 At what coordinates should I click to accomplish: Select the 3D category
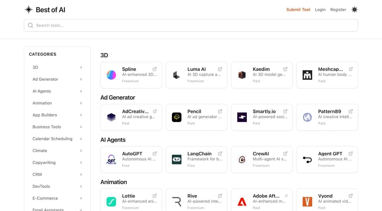click(x=57, y=67)
